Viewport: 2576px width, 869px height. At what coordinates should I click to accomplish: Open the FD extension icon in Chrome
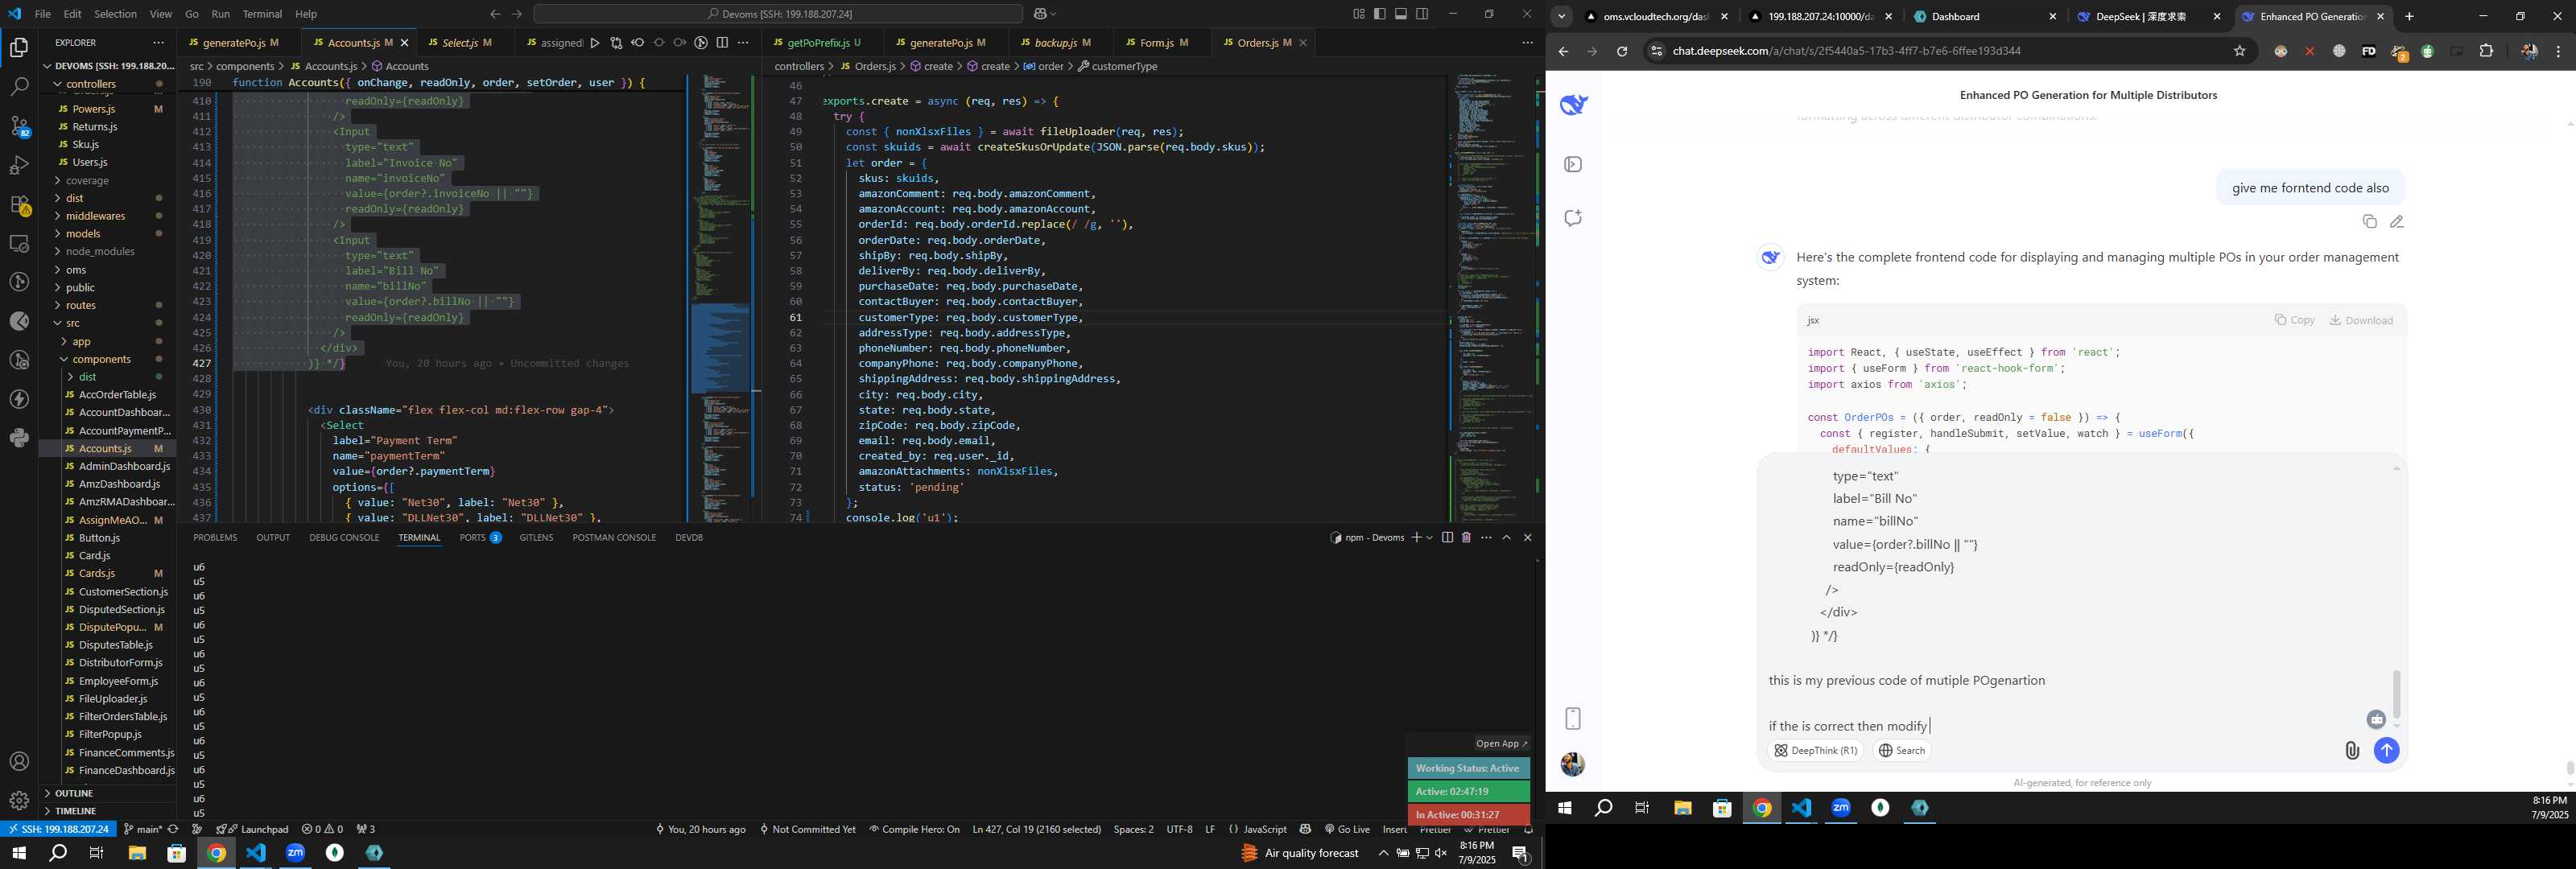(2368, 51)
